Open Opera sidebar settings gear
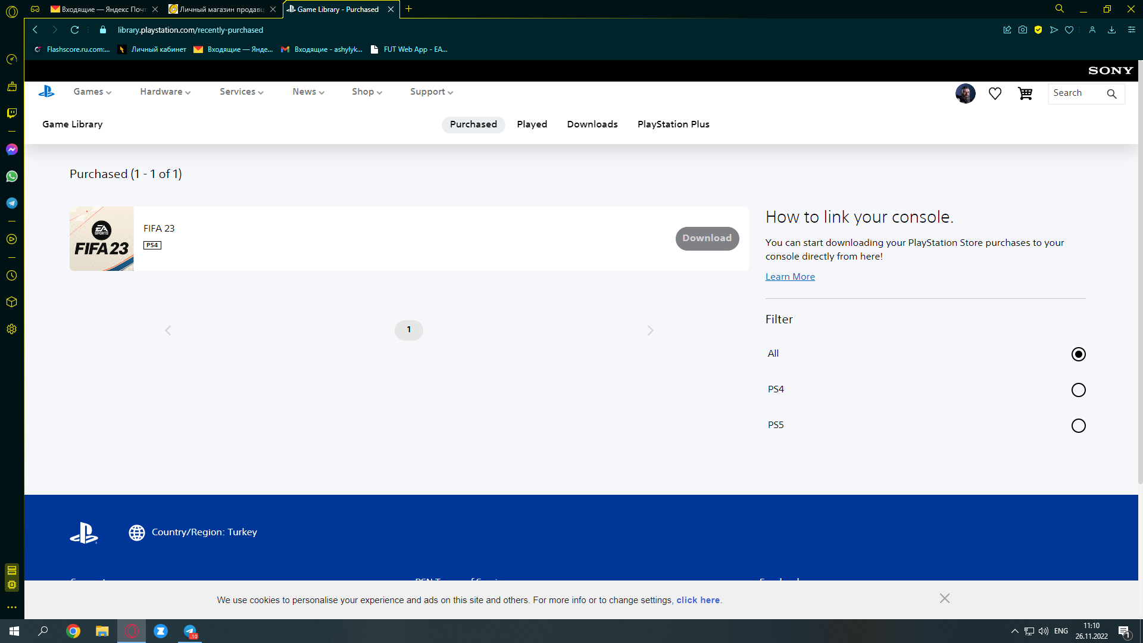 pos(11,329)
